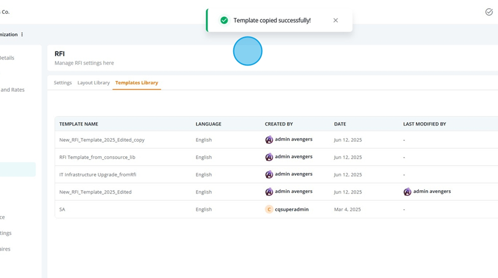Click Mar 4, 2025 date cell
Screen dimensions: 498x278
[x=347, y=209]
